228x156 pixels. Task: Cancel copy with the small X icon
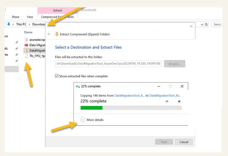coord(179,101)
